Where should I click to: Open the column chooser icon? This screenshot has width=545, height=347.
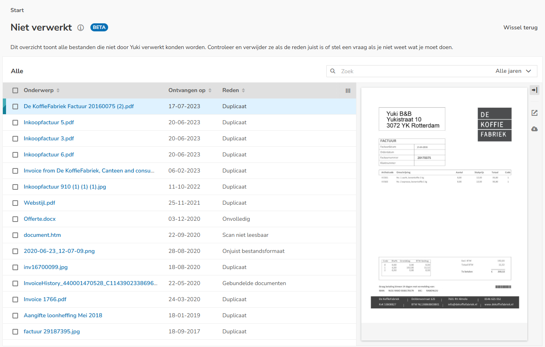click(x=348, y=91)
